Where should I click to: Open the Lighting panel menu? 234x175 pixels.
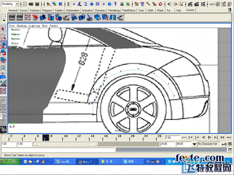34,26
